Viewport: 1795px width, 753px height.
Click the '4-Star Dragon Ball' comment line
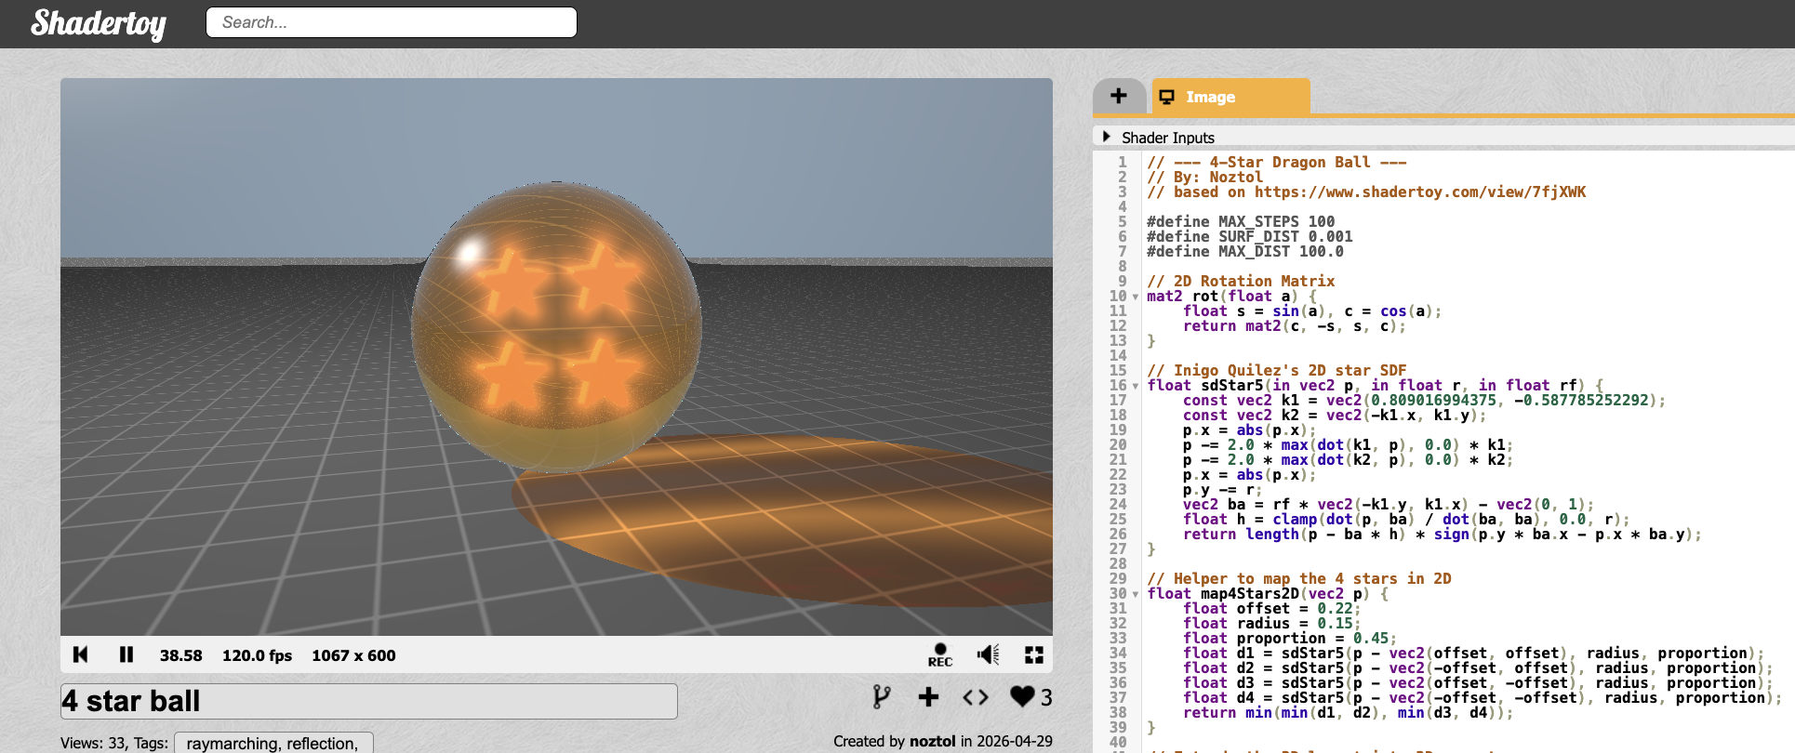tap(1277, 162)
